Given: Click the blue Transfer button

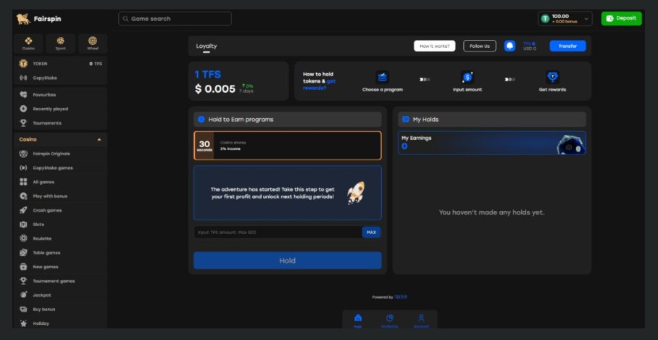Looking at the screenshot, I should pos(567,46).
